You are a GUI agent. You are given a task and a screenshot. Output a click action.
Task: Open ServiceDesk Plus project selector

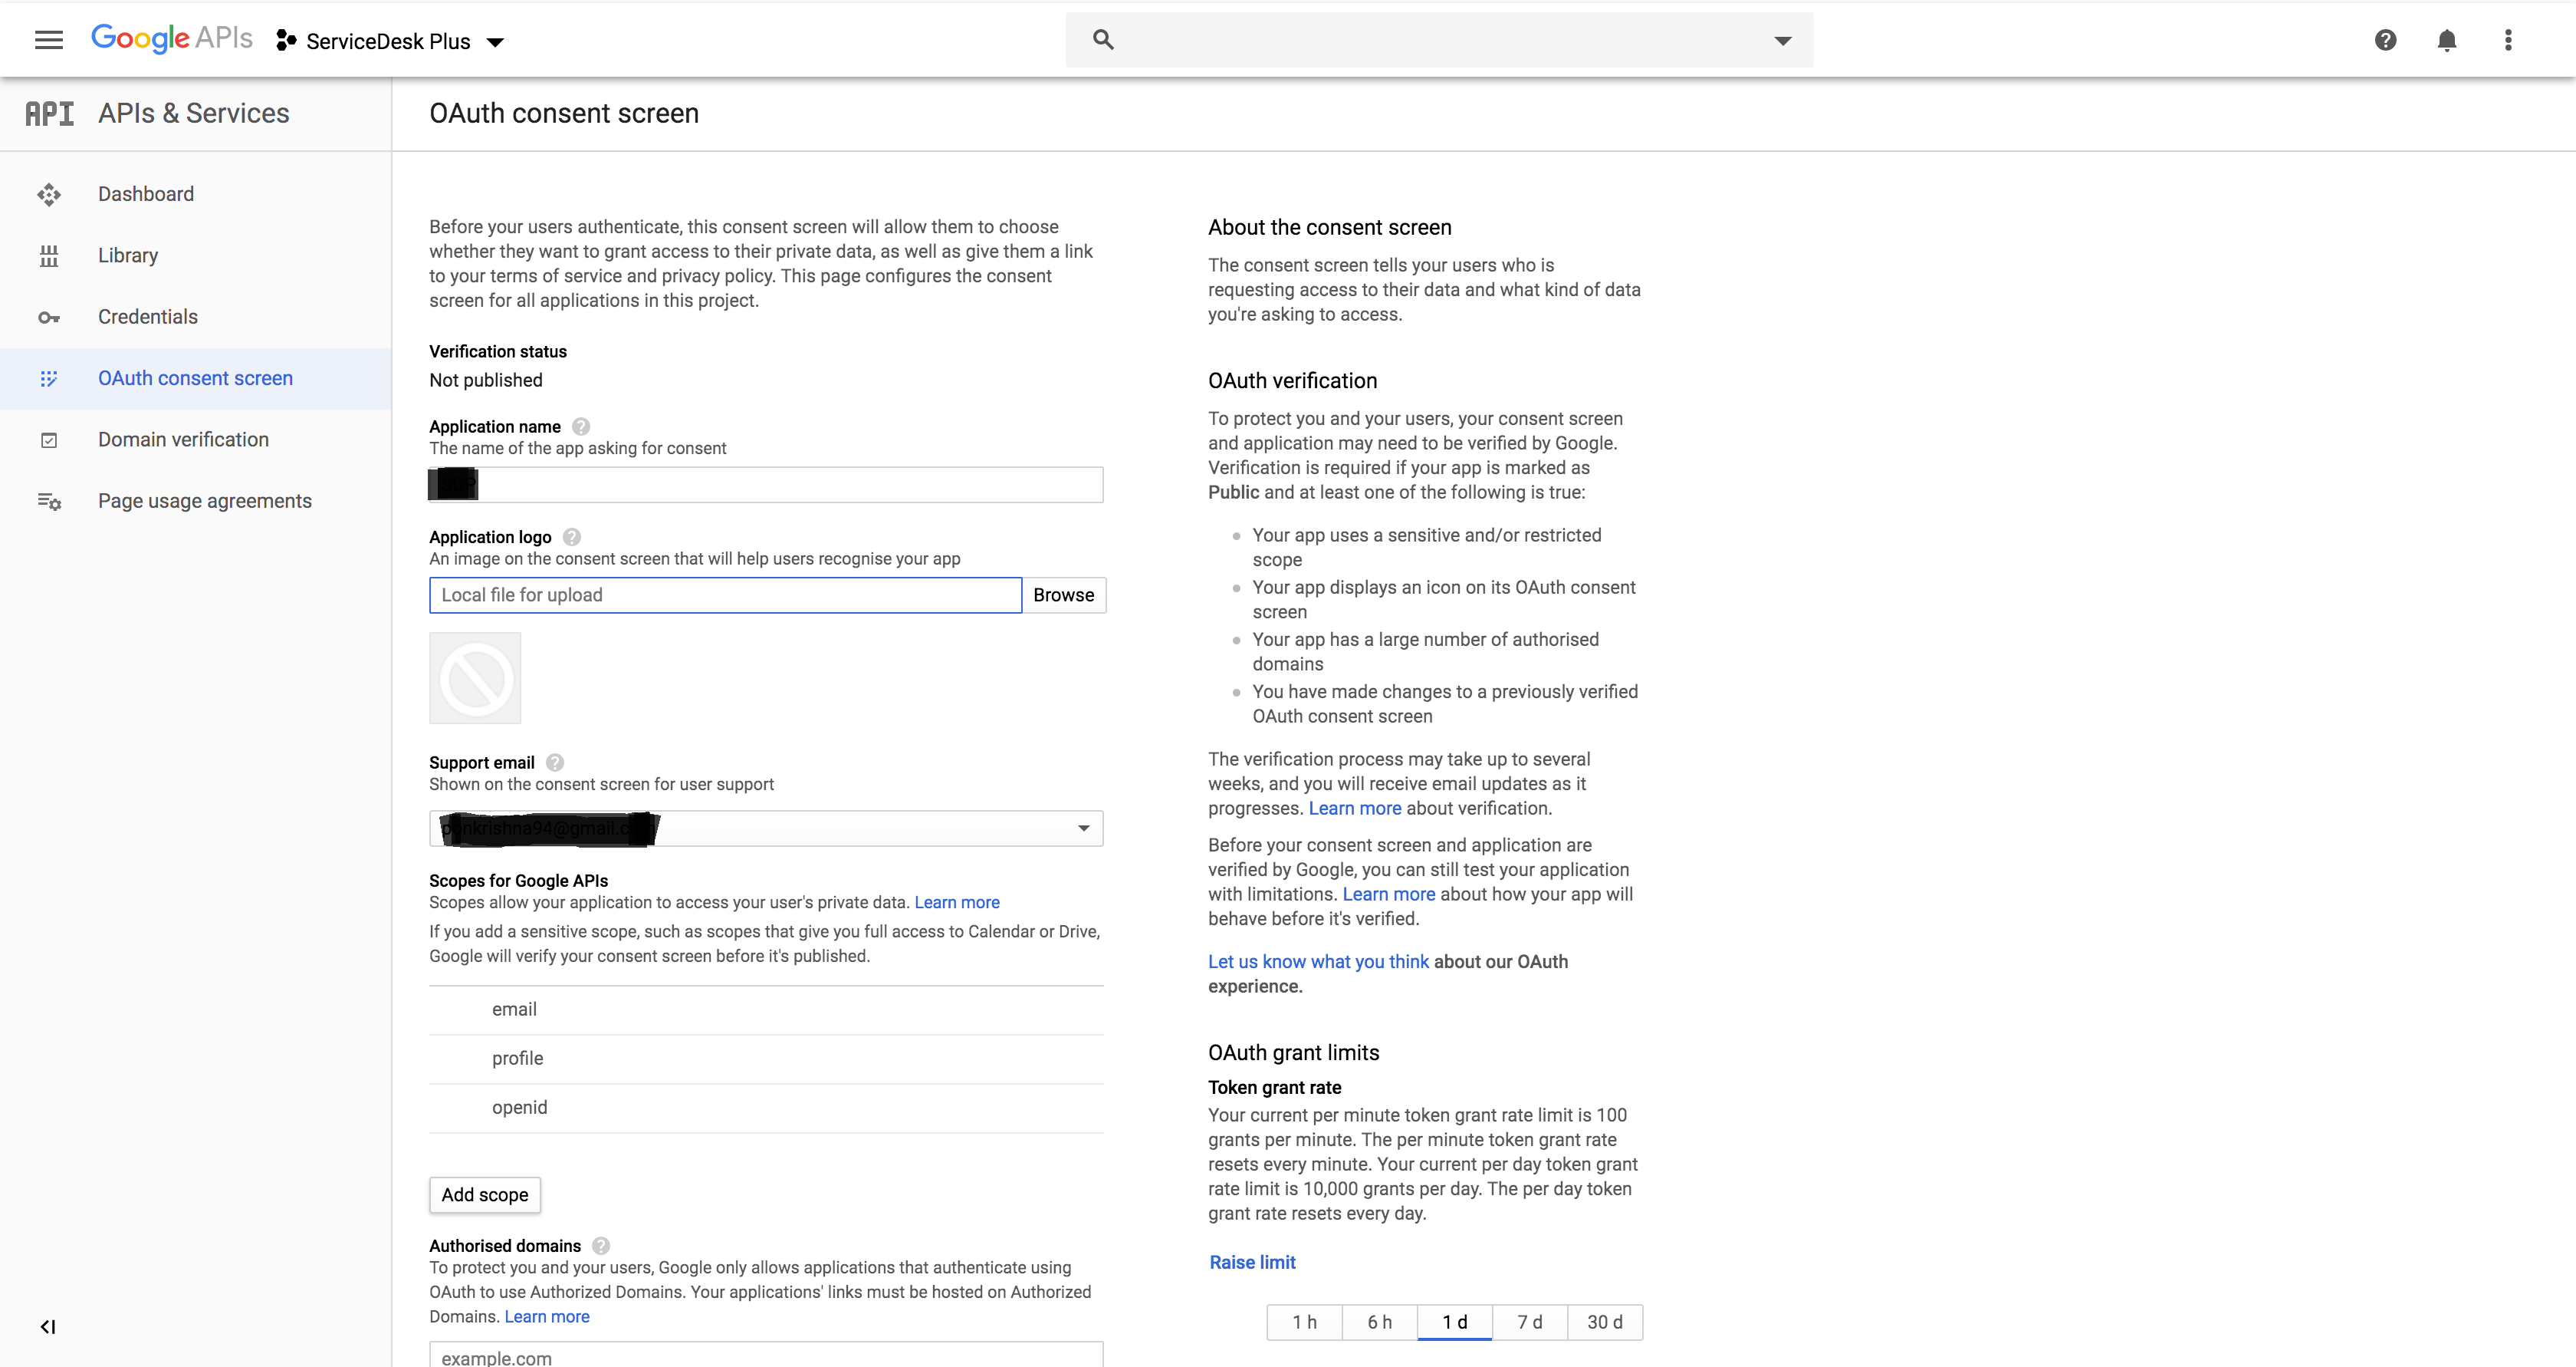point(390,41)
